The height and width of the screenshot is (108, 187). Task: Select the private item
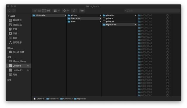[x=119, y=18]
